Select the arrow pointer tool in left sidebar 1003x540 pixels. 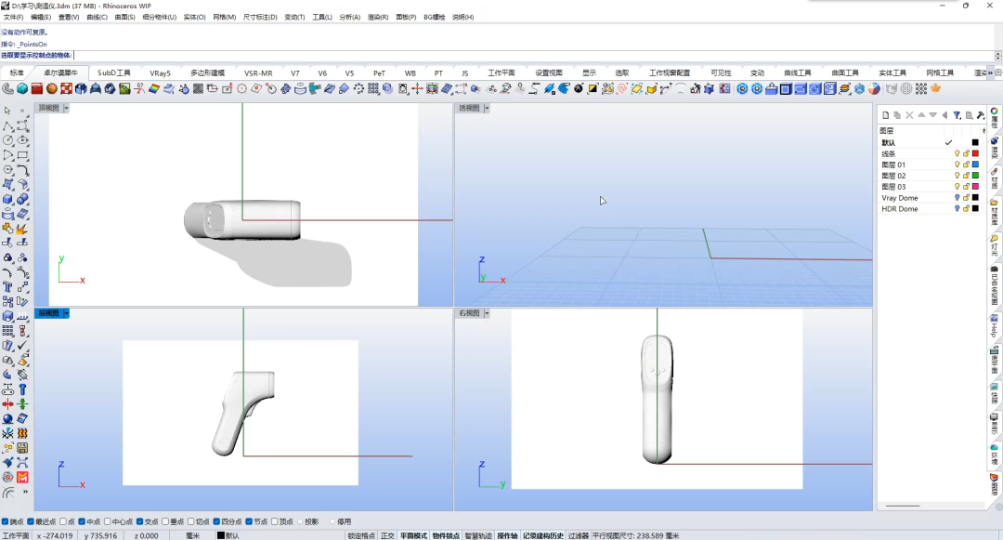(x=7, y=111)
